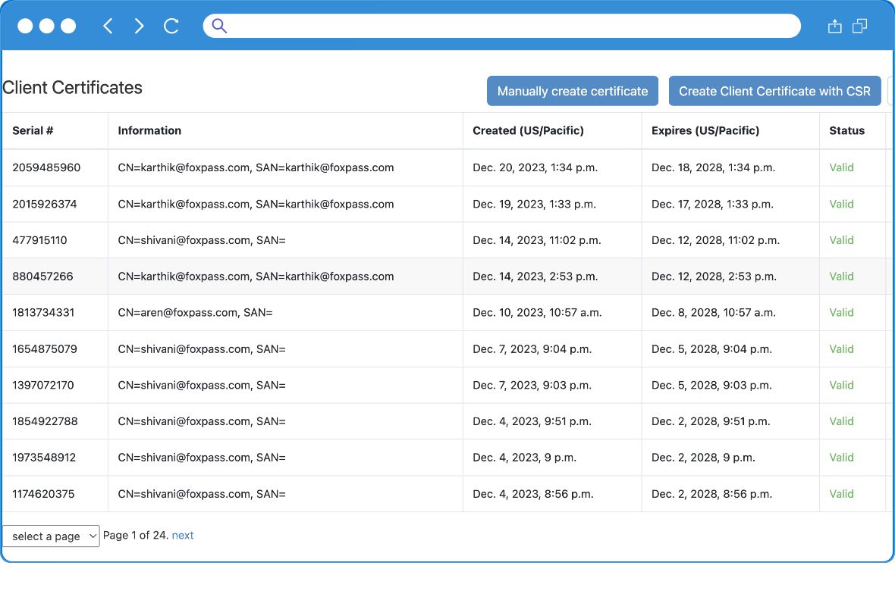Image resolution: width=895 pixels, height=597 pixels.
Task: Click the Serial # column header
Action: [33, 130]
